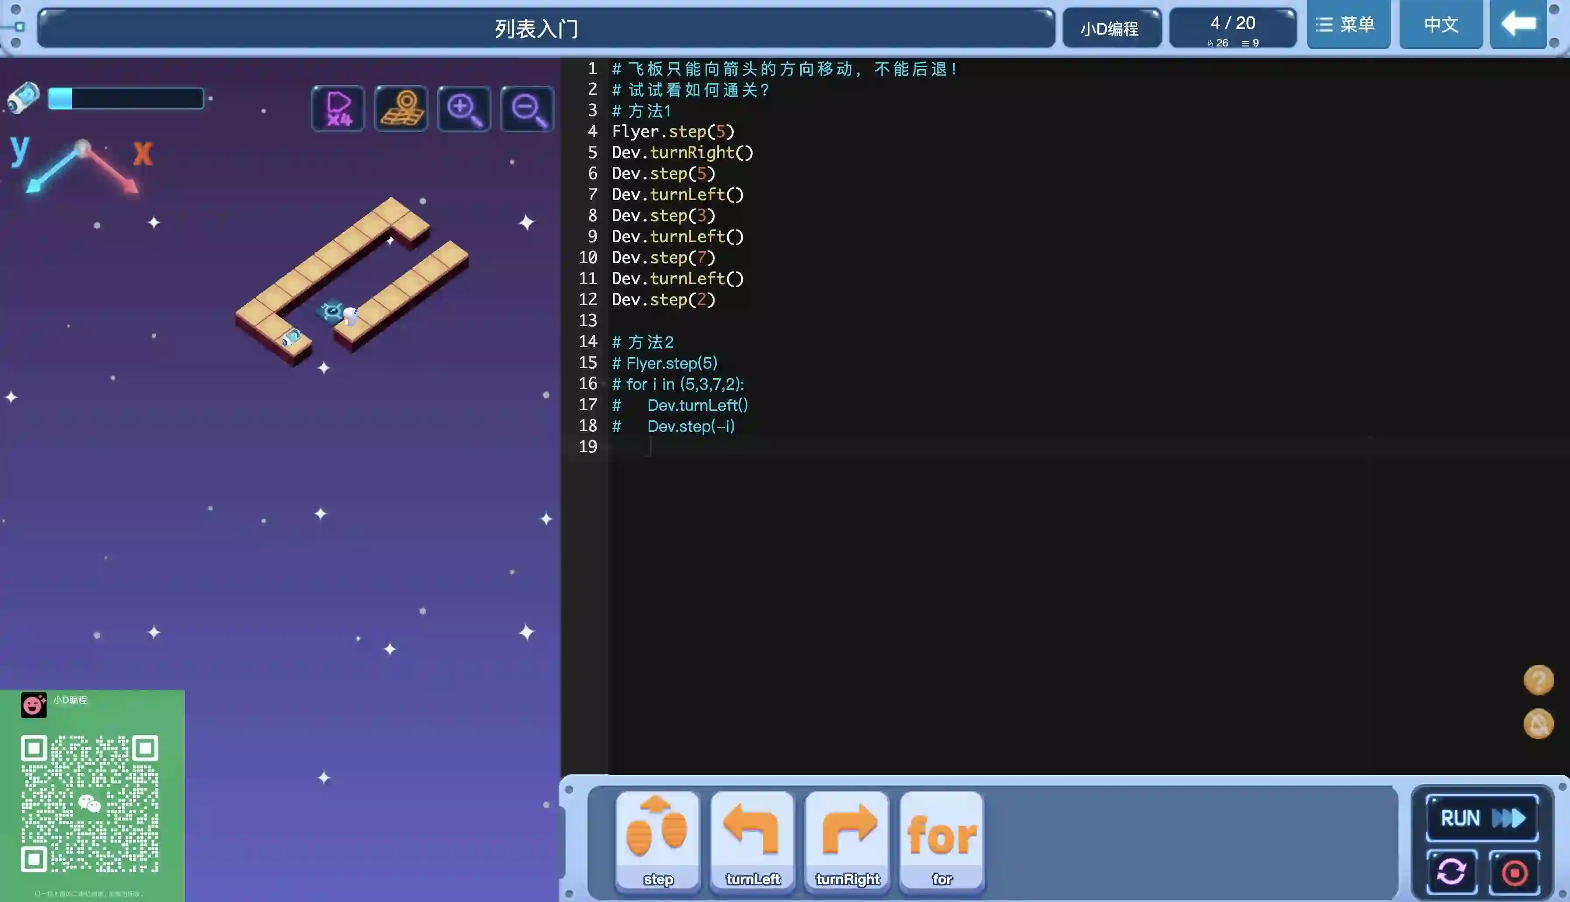This screenshot has height=902, width=1570.
Task: Reset the level with refresh icon
Action: click(1451, 872)
